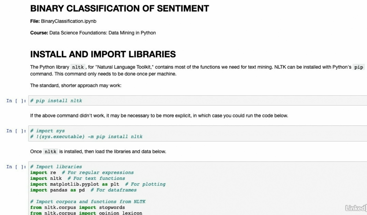Click the "Once nltk is installed" paragraph
The height and width of the screenshot is (215, 367).
click(x=98, y=152)
